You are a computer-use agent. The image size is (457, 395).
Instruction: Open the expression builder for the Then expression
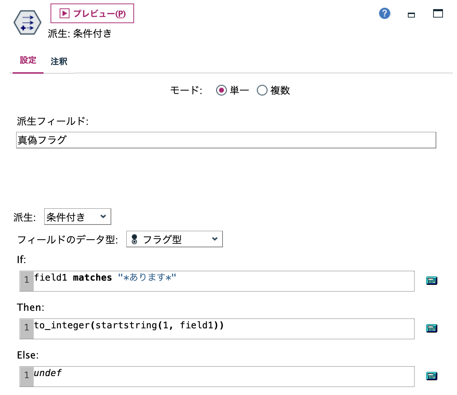coord(431,328)
